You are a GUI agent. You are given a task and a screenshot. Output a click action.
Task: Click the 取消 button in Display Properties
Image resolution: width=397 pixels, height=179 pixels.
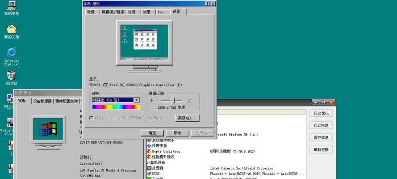177,133
